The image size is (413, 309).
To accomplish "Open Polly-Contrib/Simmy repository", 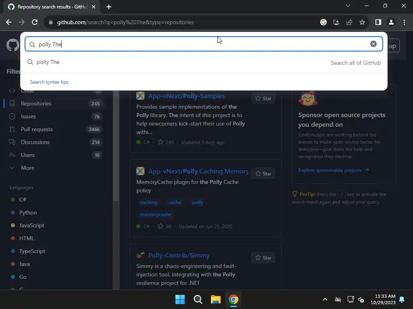I will (179, 255).
